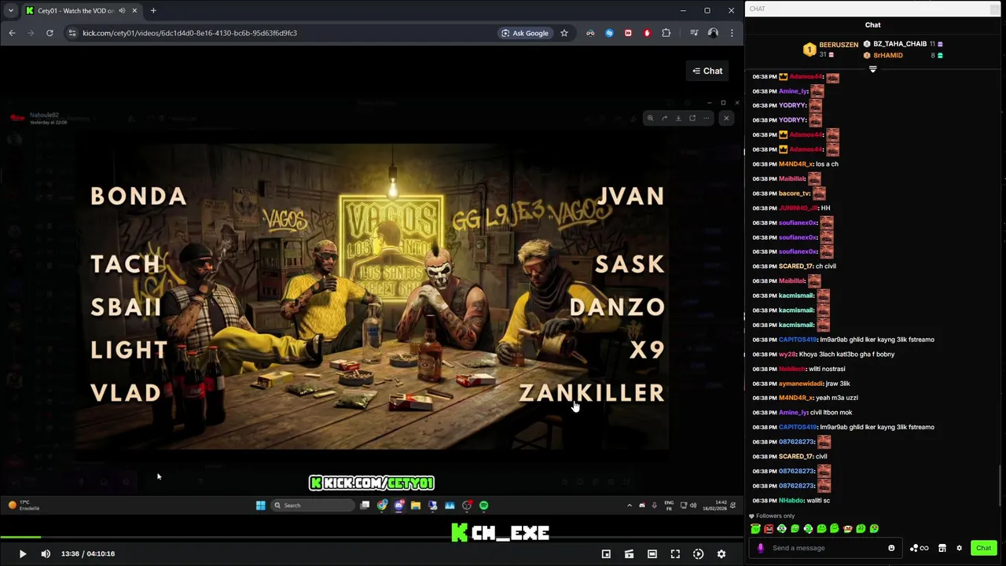Screen dimensions: 1006x566
Task: Open username NHabdo in the chat
Action: (791, 501)
